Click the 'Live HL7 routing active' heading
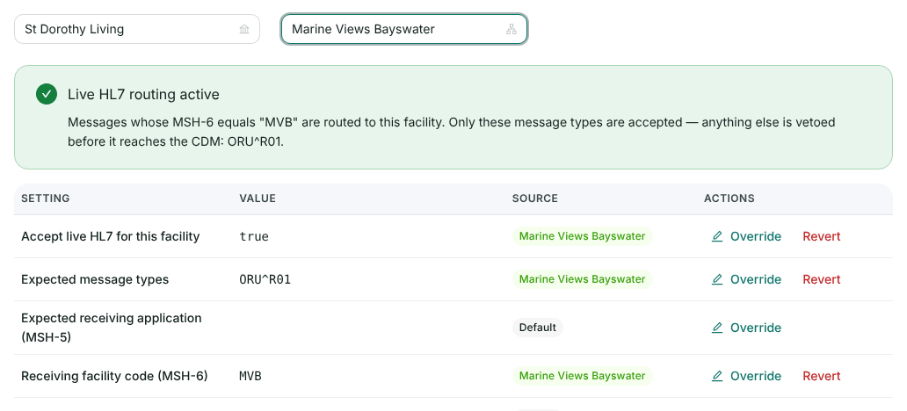907x411 pixels. point(143,94)
